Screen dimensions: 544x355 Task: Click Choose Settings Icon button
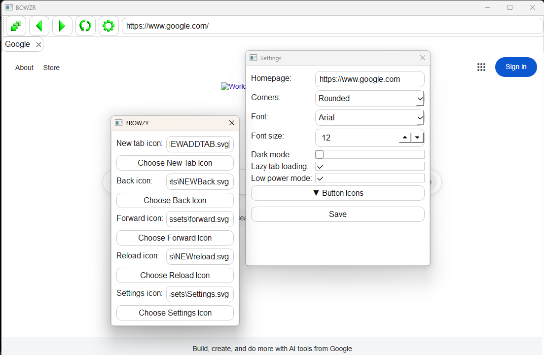[x=175, y=313]
